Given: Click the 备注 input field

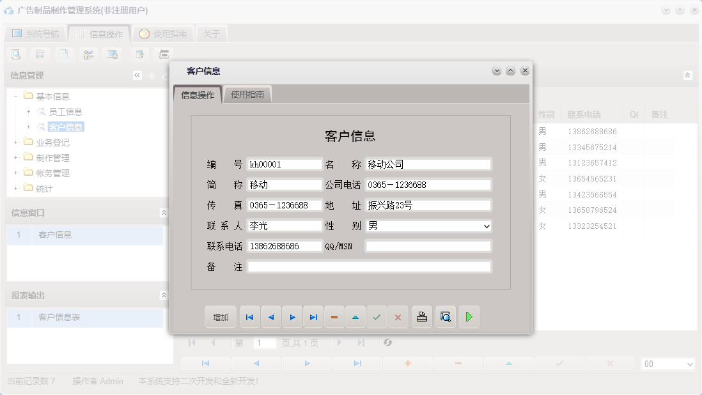Looking at the screenshot, I should tap(369, 267).
